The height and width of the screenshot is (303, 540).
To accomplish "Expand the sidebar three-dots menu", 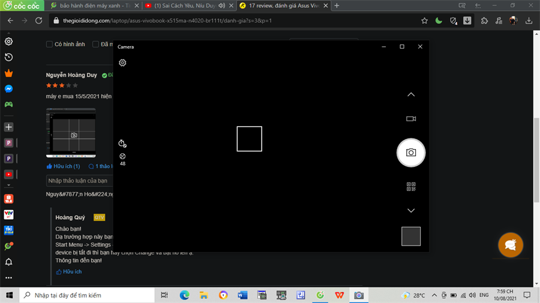I will coord(9,278).
